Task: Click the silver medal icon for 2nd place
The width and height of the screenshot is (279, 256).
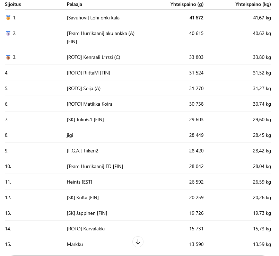Action: (8, 33)
